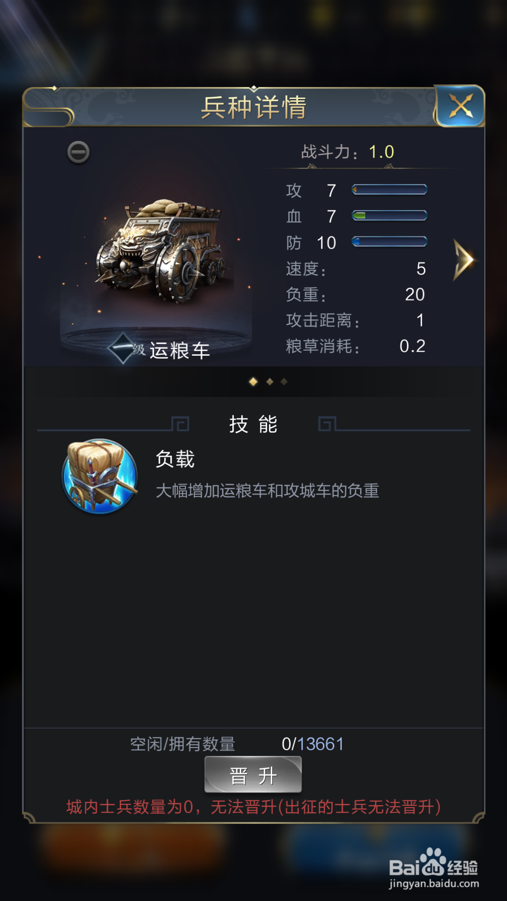Click the 晋升 promote button
507x901 pixels.
[253, 774]
